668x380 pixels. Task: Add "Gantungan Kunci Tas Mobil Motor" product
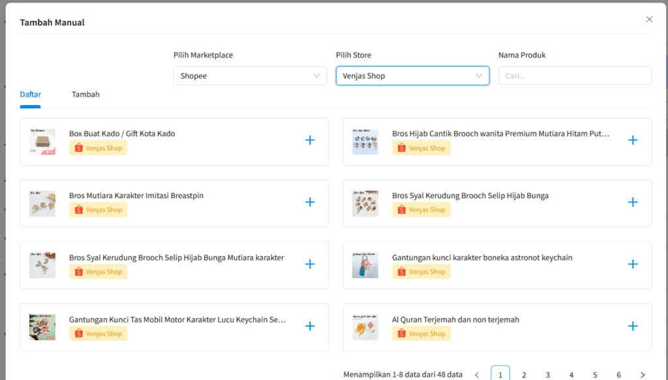pos(310,326)
